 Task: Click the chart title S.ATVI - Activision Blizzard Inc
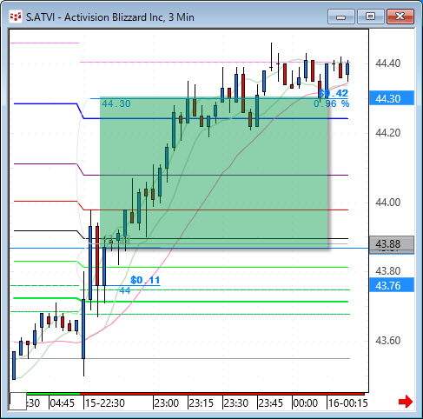[x=110, y=17]
